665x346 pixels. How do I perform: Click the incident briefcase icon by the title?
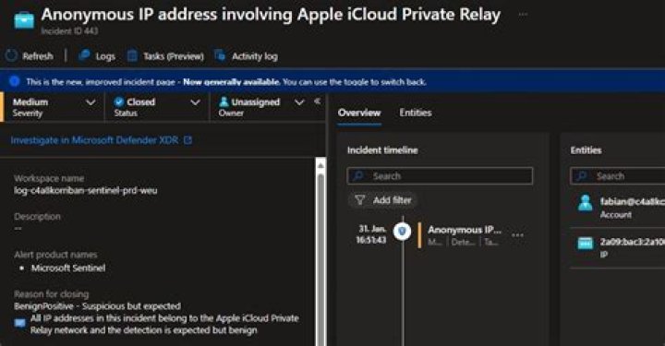(24, 20)
